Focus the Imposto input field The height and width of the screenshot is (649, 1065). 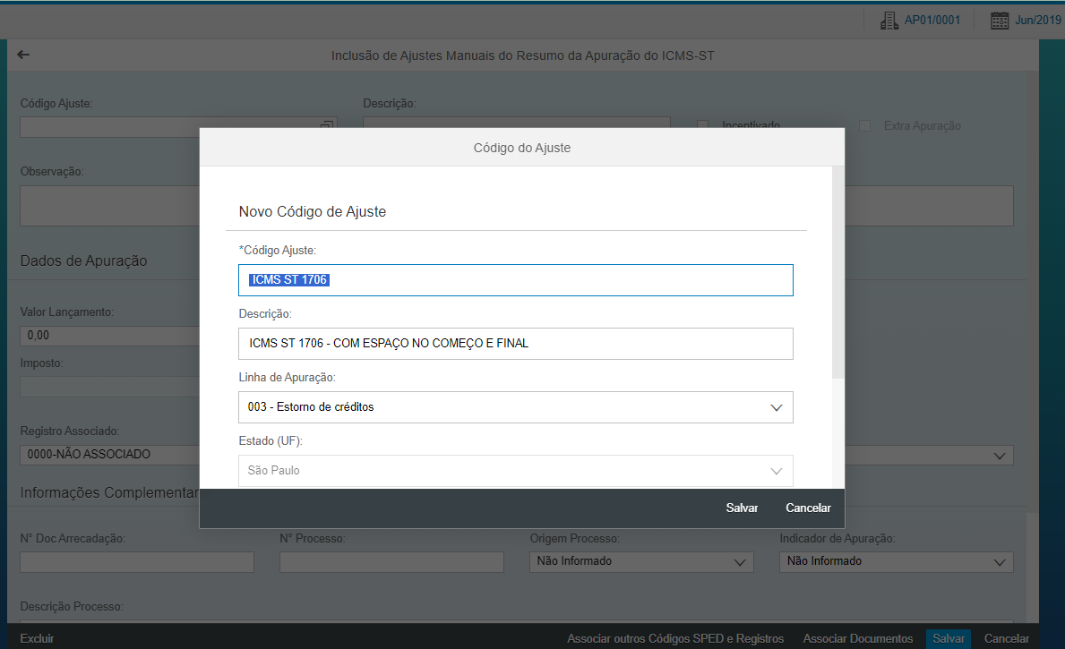click(x=110, y=387)
